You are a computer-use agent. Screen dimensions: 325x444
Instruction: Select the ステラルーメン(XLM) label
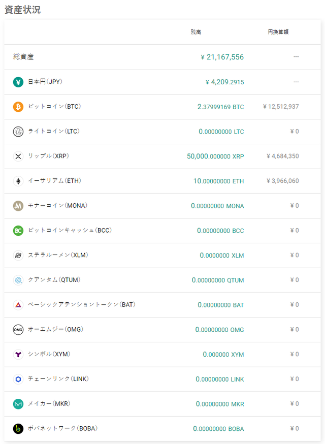tap(58, 255)
